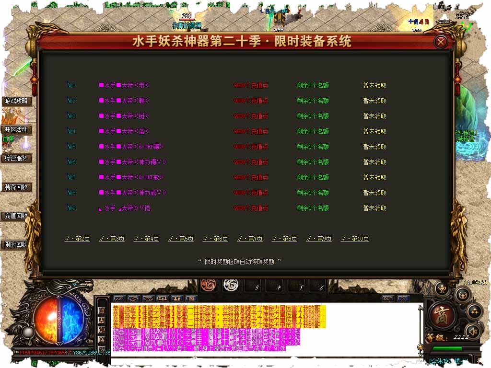Go to page 第5页
The image size is (491, 368).
pyautogui.click(x=181, y=239)
